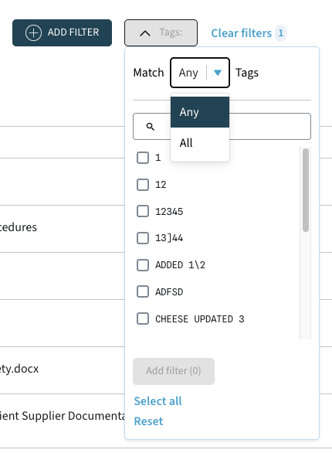Click the Reset link
332x453 pixels.
pyautogui.click(x=148, y=421)
